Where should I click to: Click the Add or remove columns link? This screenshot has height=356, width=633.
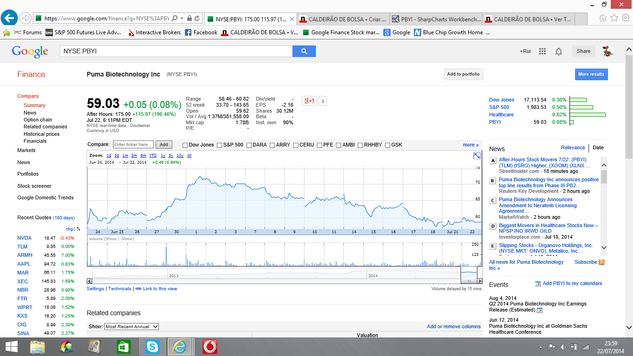point(454,326)
